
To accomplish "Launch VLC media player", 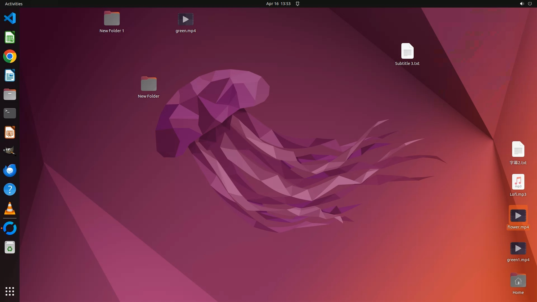I will pyautogui.click(x=10, y=208).
